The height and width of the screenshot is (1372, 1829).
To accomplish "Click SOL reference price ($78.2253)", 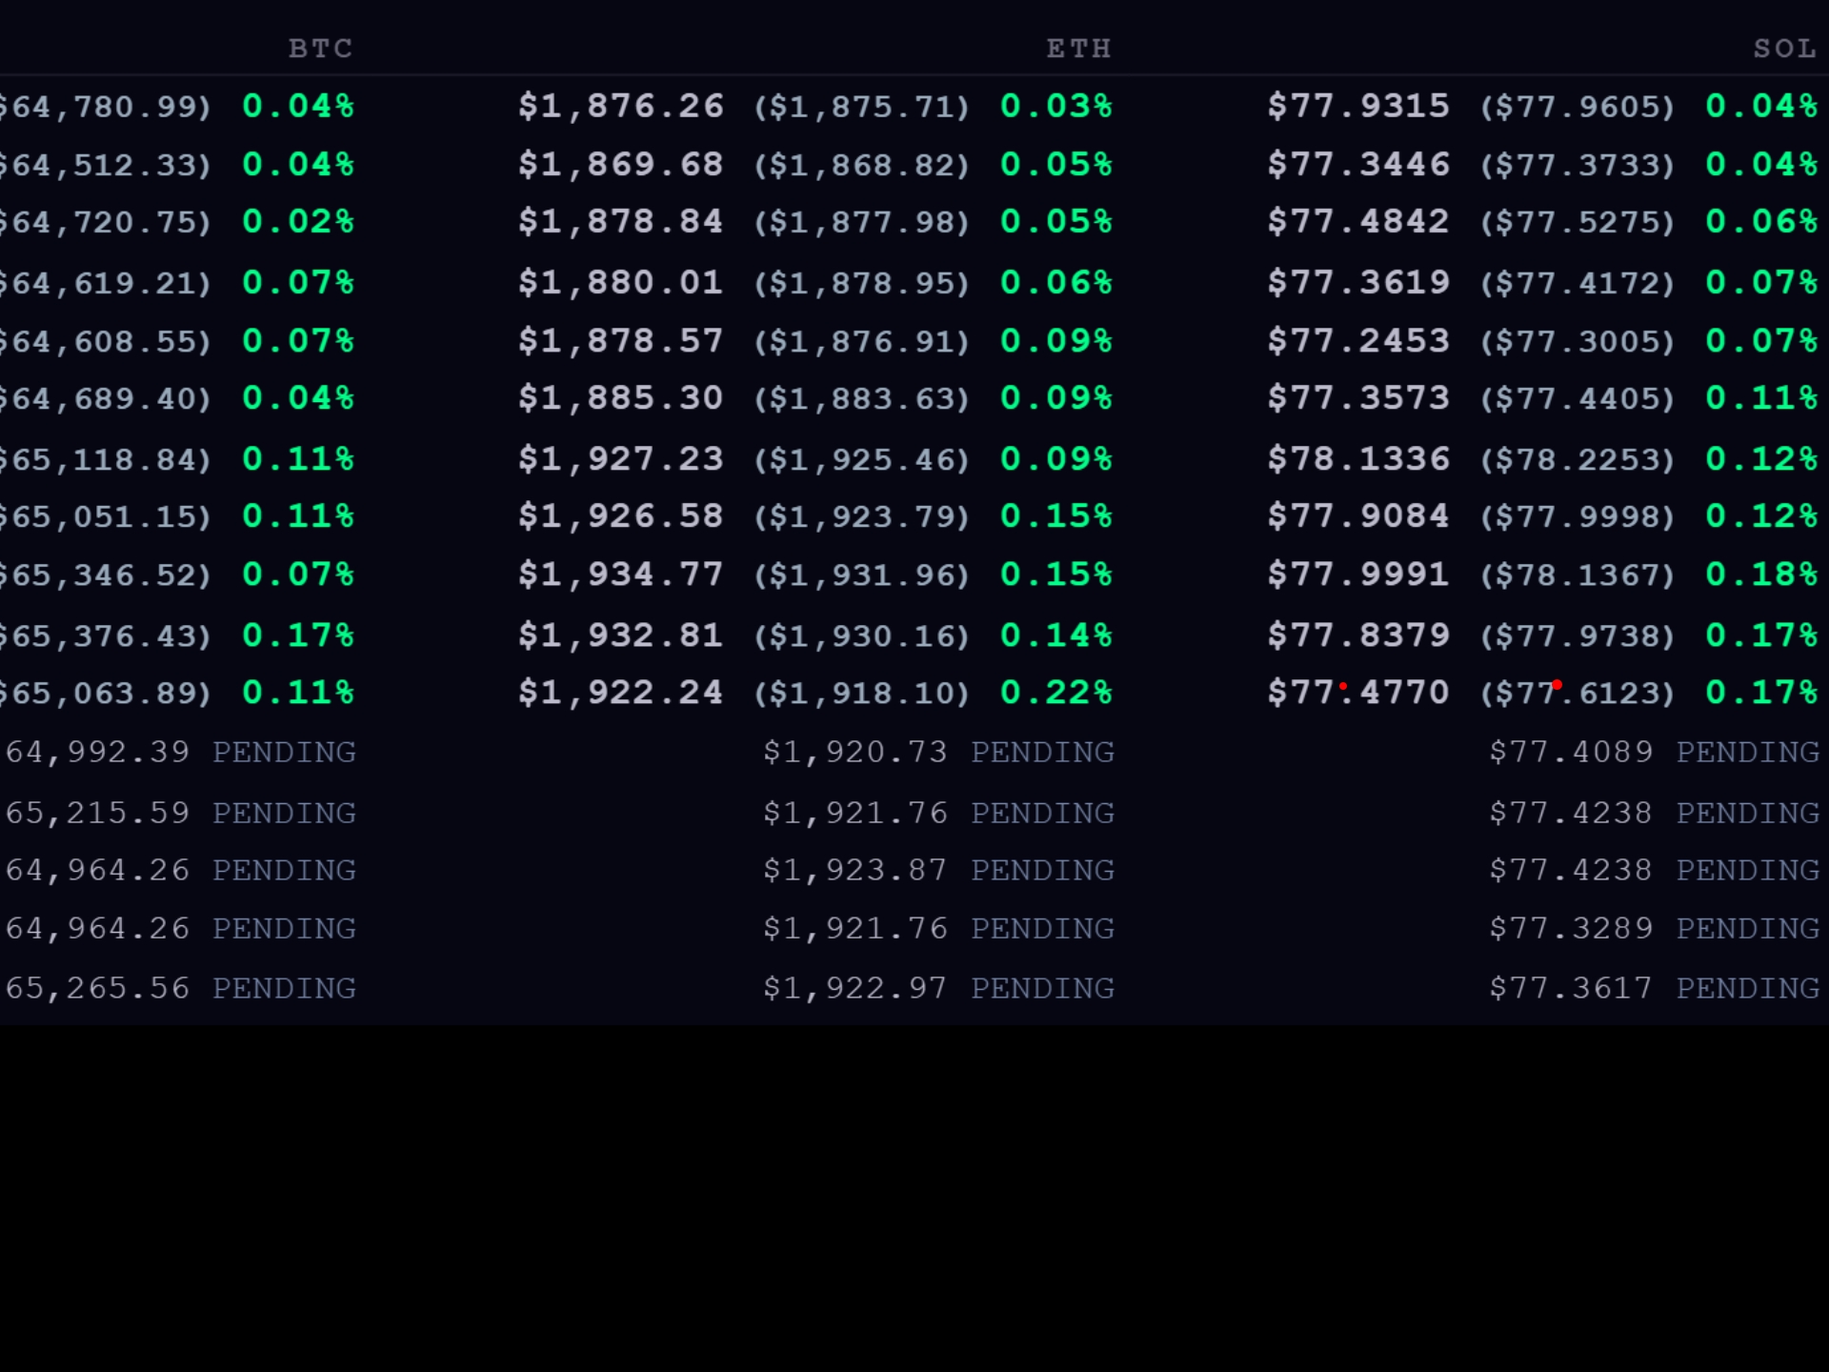I will point(1578,459).
